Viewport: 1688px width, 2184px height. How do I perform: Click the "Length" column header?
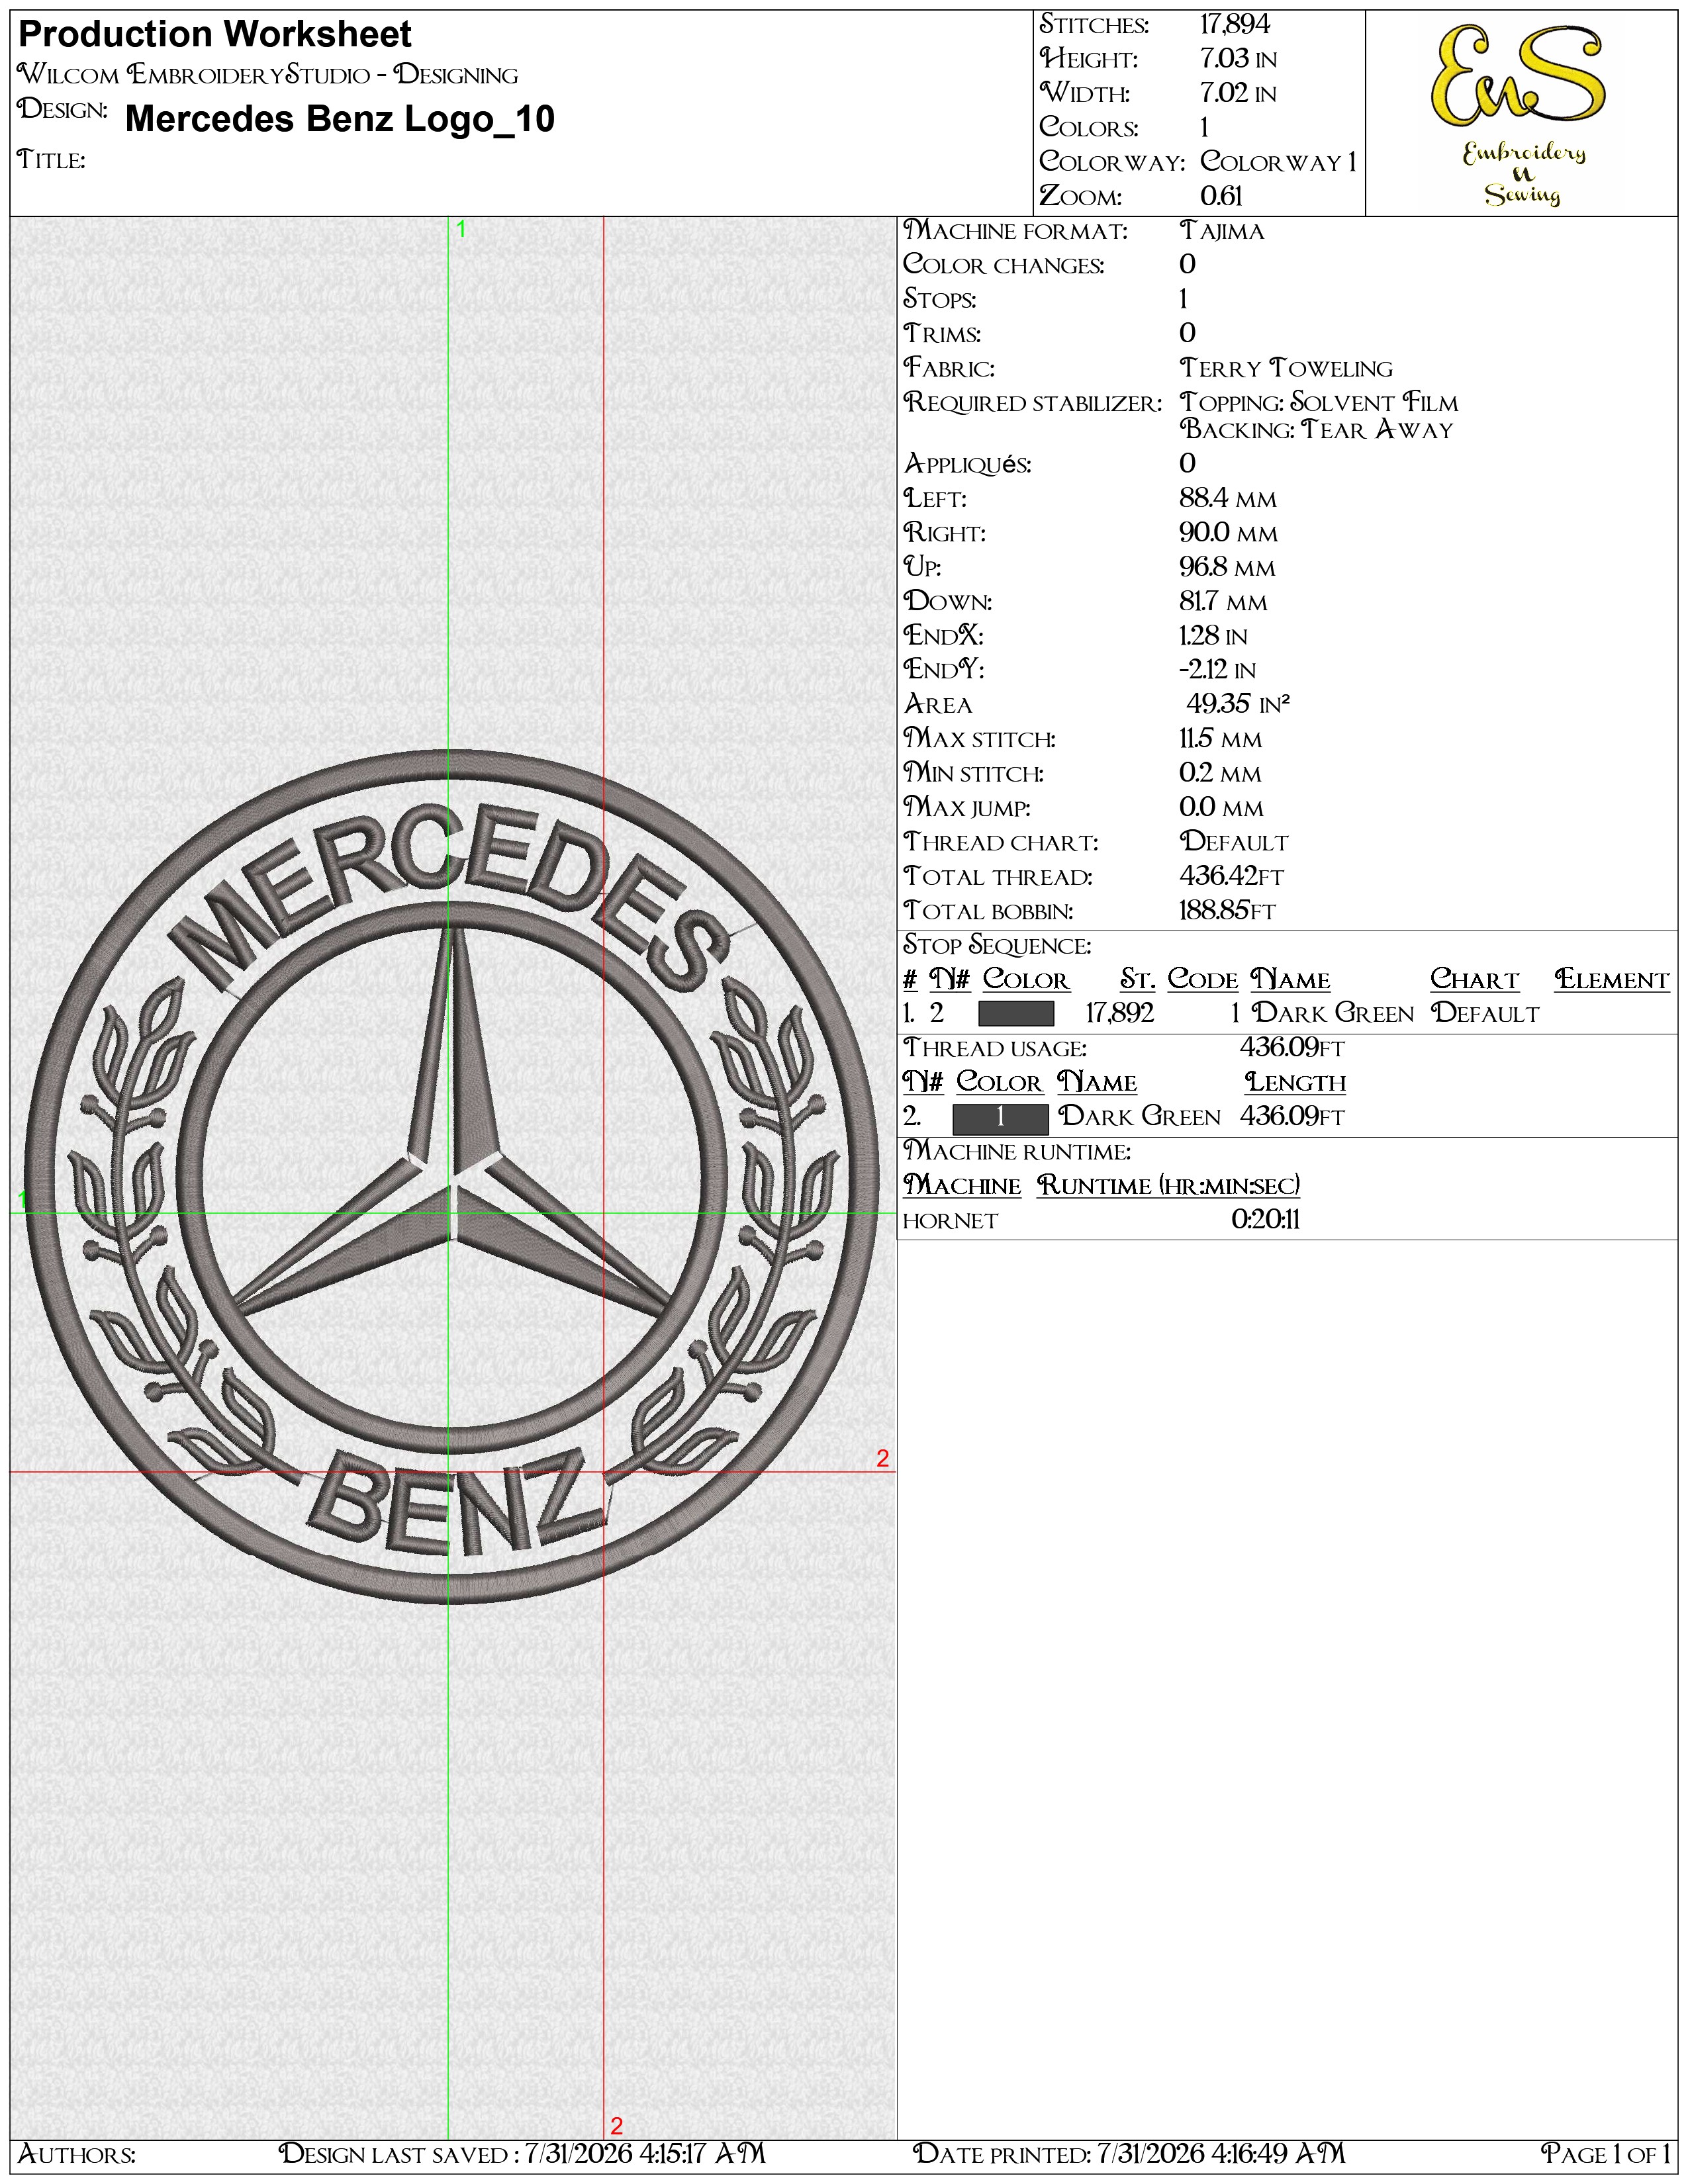(x=1295, y=1083)
